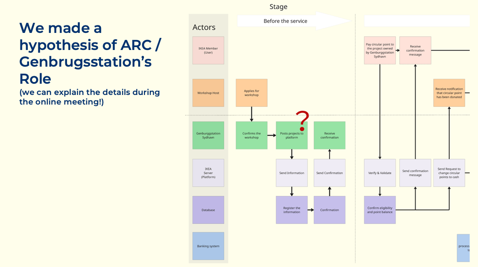Click the "Posts projects to platform" note

click(292, 135)
